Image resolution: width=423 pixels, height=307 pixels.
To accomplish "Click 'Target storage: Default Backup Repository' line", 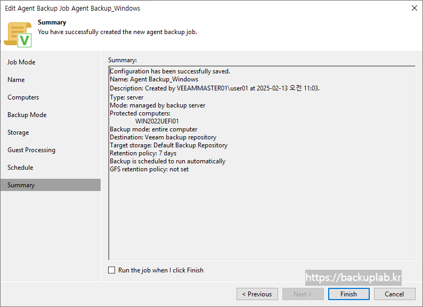I will point(168,145).
